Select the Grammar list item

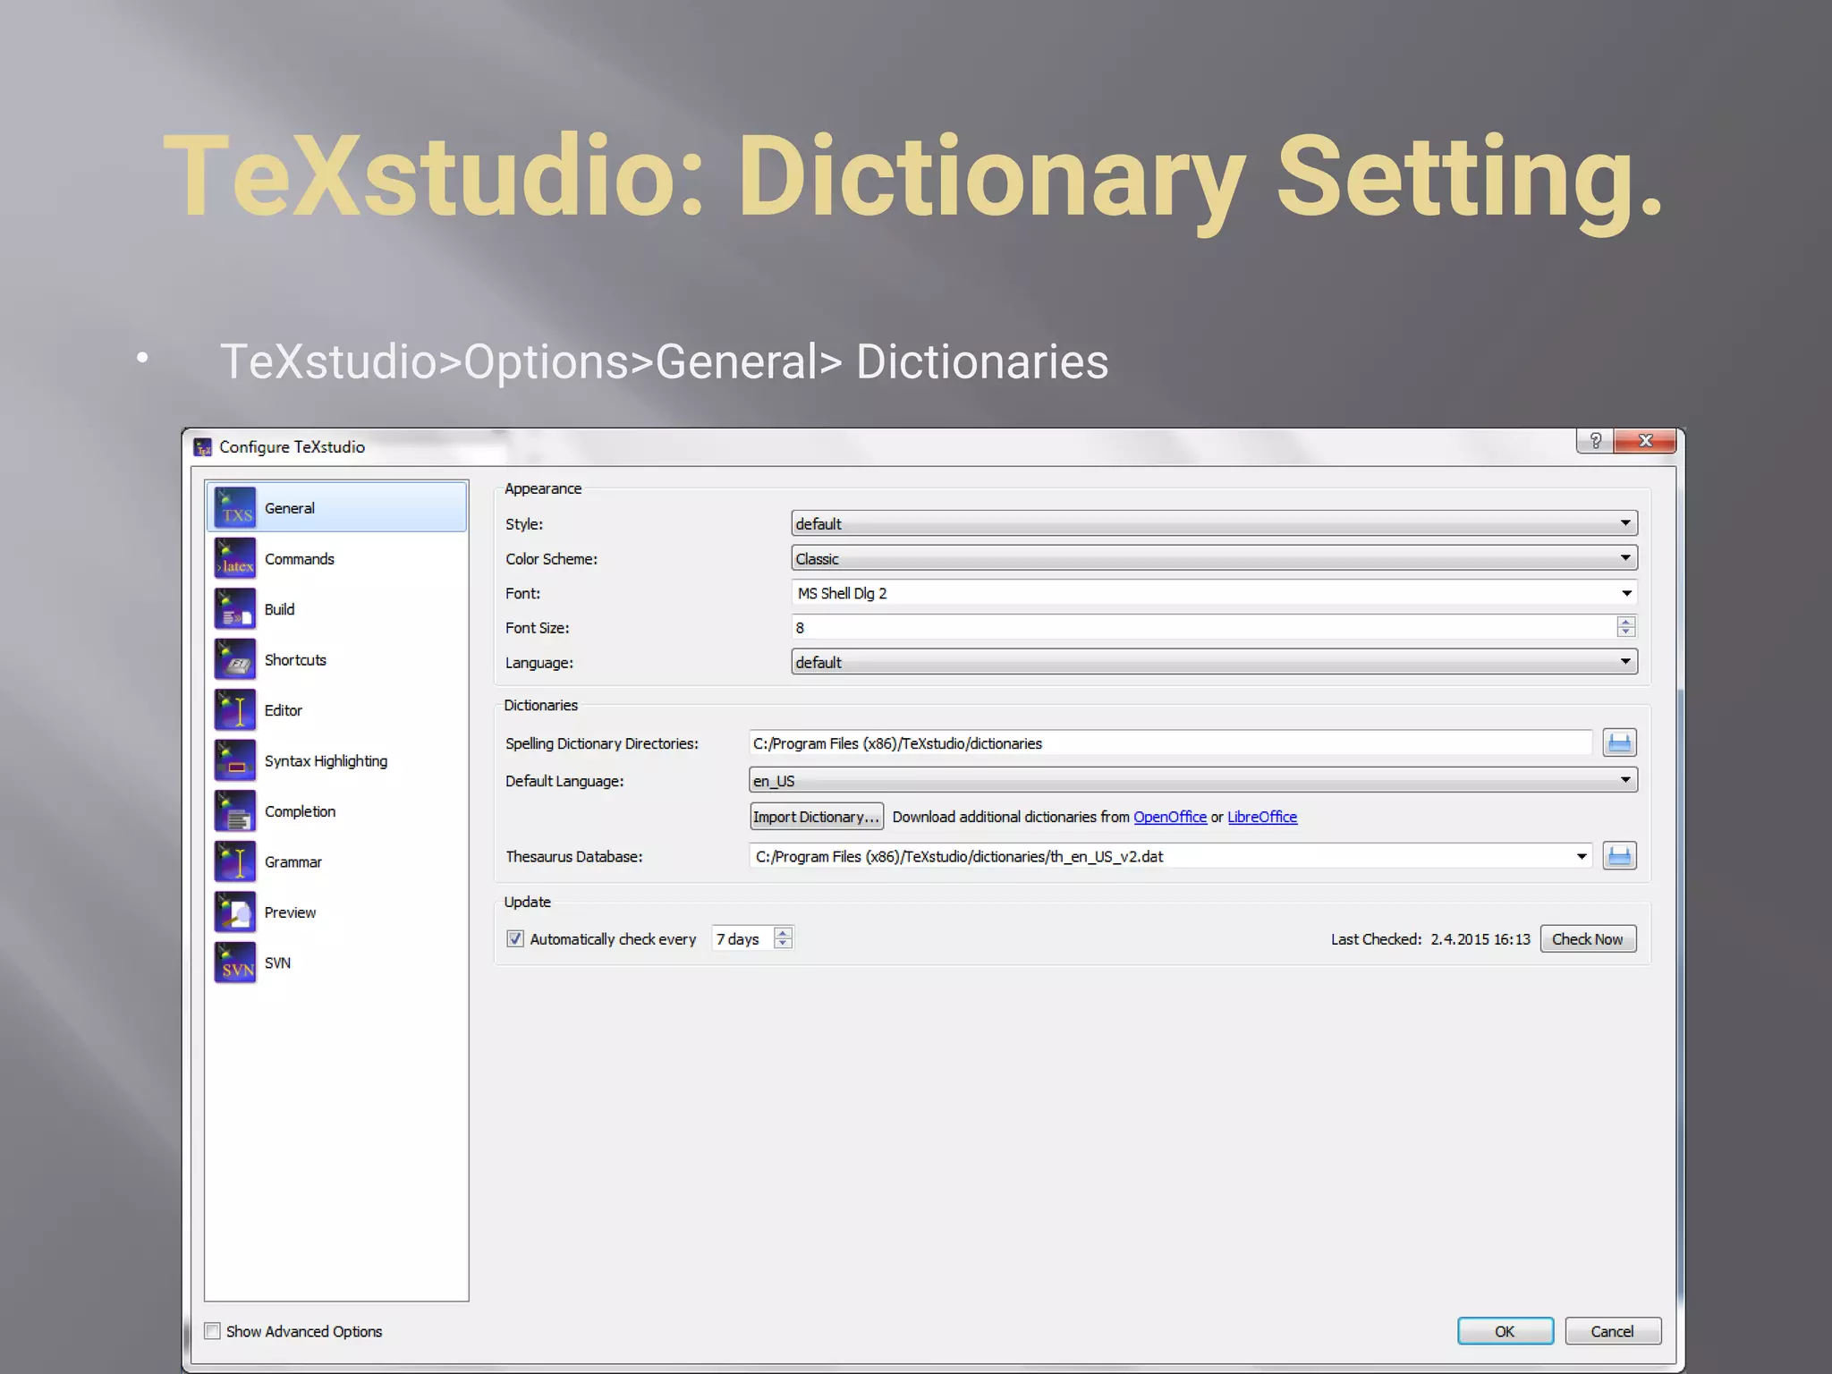(293, 862)
